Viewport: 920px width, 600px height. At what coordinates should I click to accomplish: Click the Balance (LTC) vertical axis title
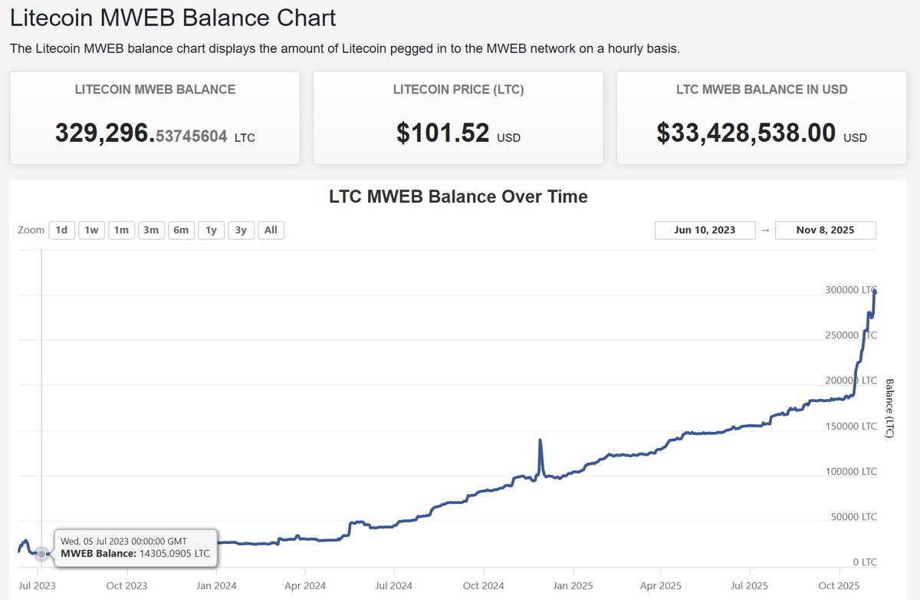(x=889, y=408)
